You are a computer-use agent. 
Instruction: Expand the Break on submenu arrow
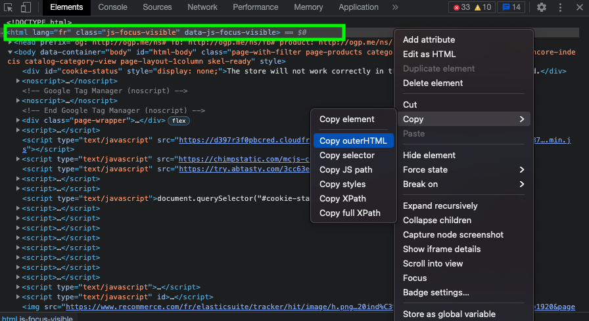click(x=521, y=184)
